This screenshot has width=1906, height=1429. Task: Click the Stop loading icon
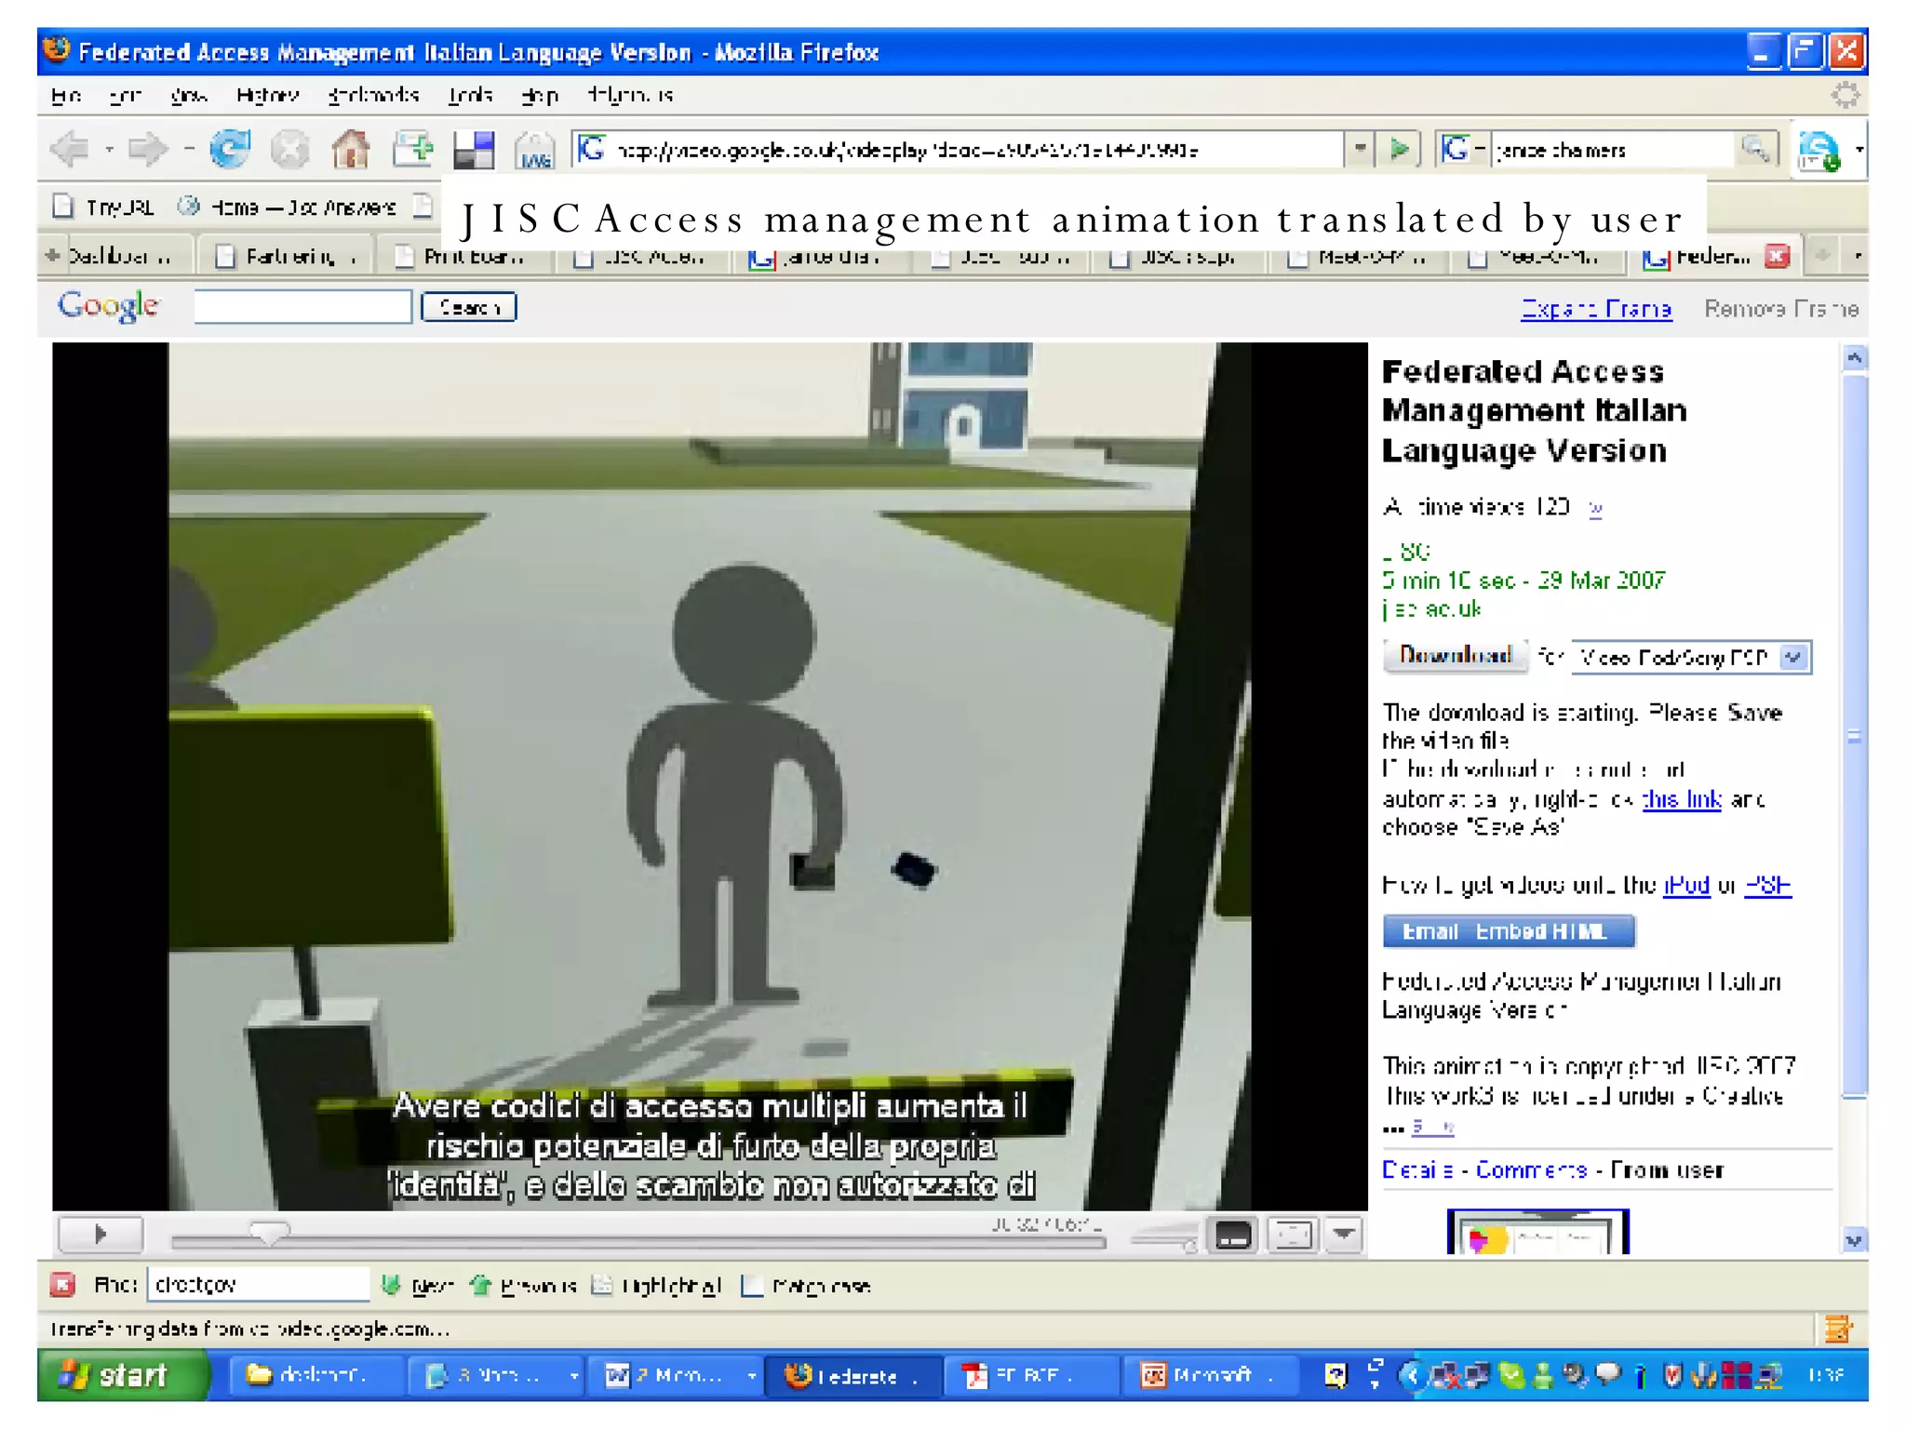point(289,149)
